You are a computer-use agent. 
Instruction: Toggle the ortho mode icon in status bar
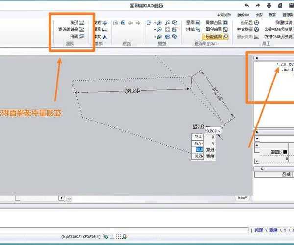112,237
